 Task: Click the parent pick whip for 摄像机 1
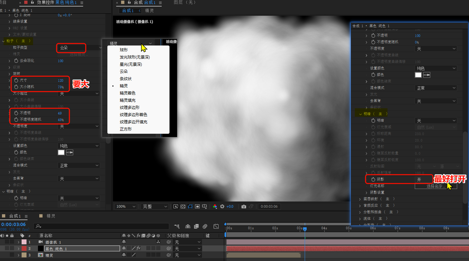point(169,242)
